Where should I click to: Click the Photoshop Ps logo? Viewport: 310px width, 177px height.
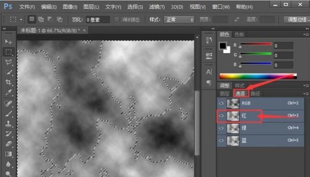[x=8, y=6]
